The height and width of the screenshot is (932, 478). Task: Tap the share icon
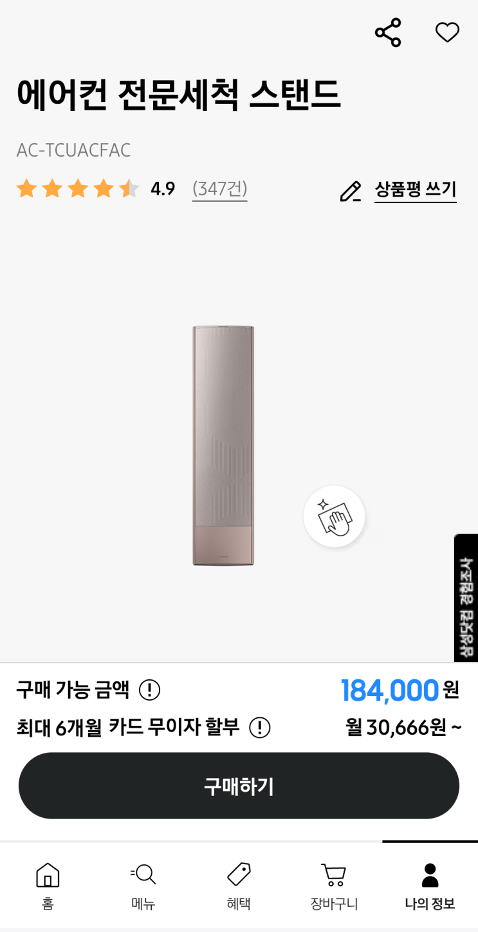click(x=388, y=32)
